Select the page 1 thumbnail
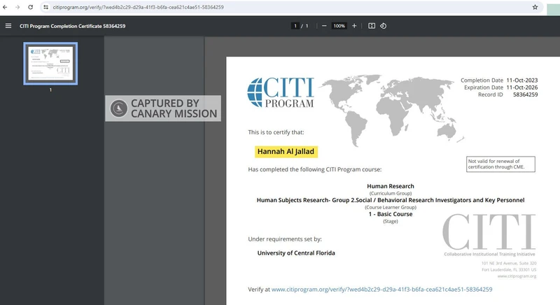Image resolution: width=560 pixels, height=305 pixels. point(50,64)
